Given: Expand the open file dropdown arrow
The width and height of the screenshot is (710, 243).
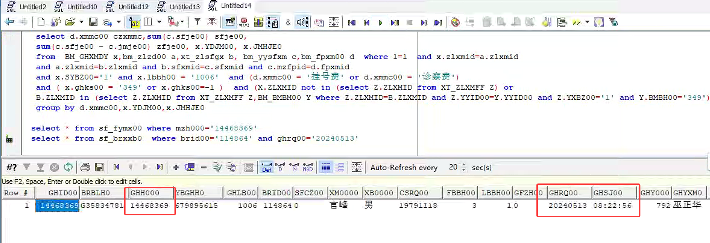Looking at the screenshot, I should pyautogui.click(x=81, y=22).
